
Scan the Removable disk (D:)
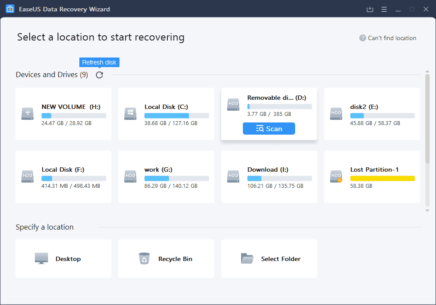click(269, 129)
